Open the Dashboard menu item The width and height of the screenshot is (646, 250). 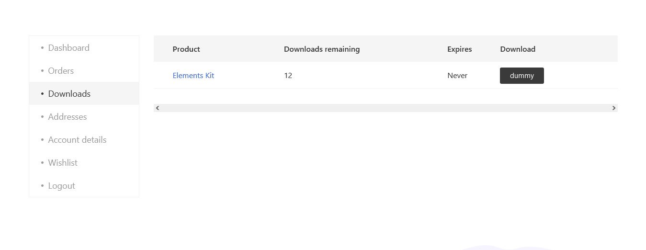[x=68, y=48]
